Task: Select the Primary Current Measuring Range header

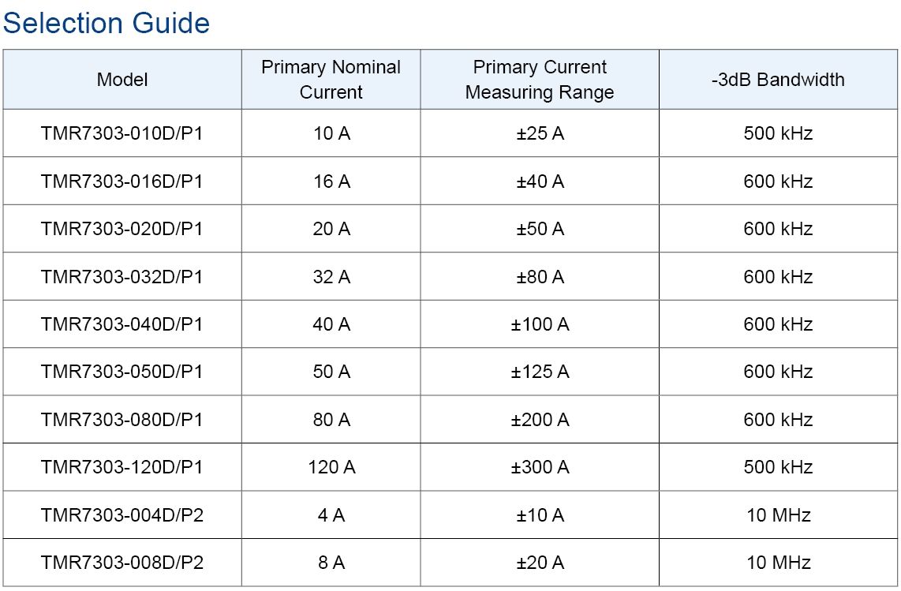Action: [x=540, y=80]
